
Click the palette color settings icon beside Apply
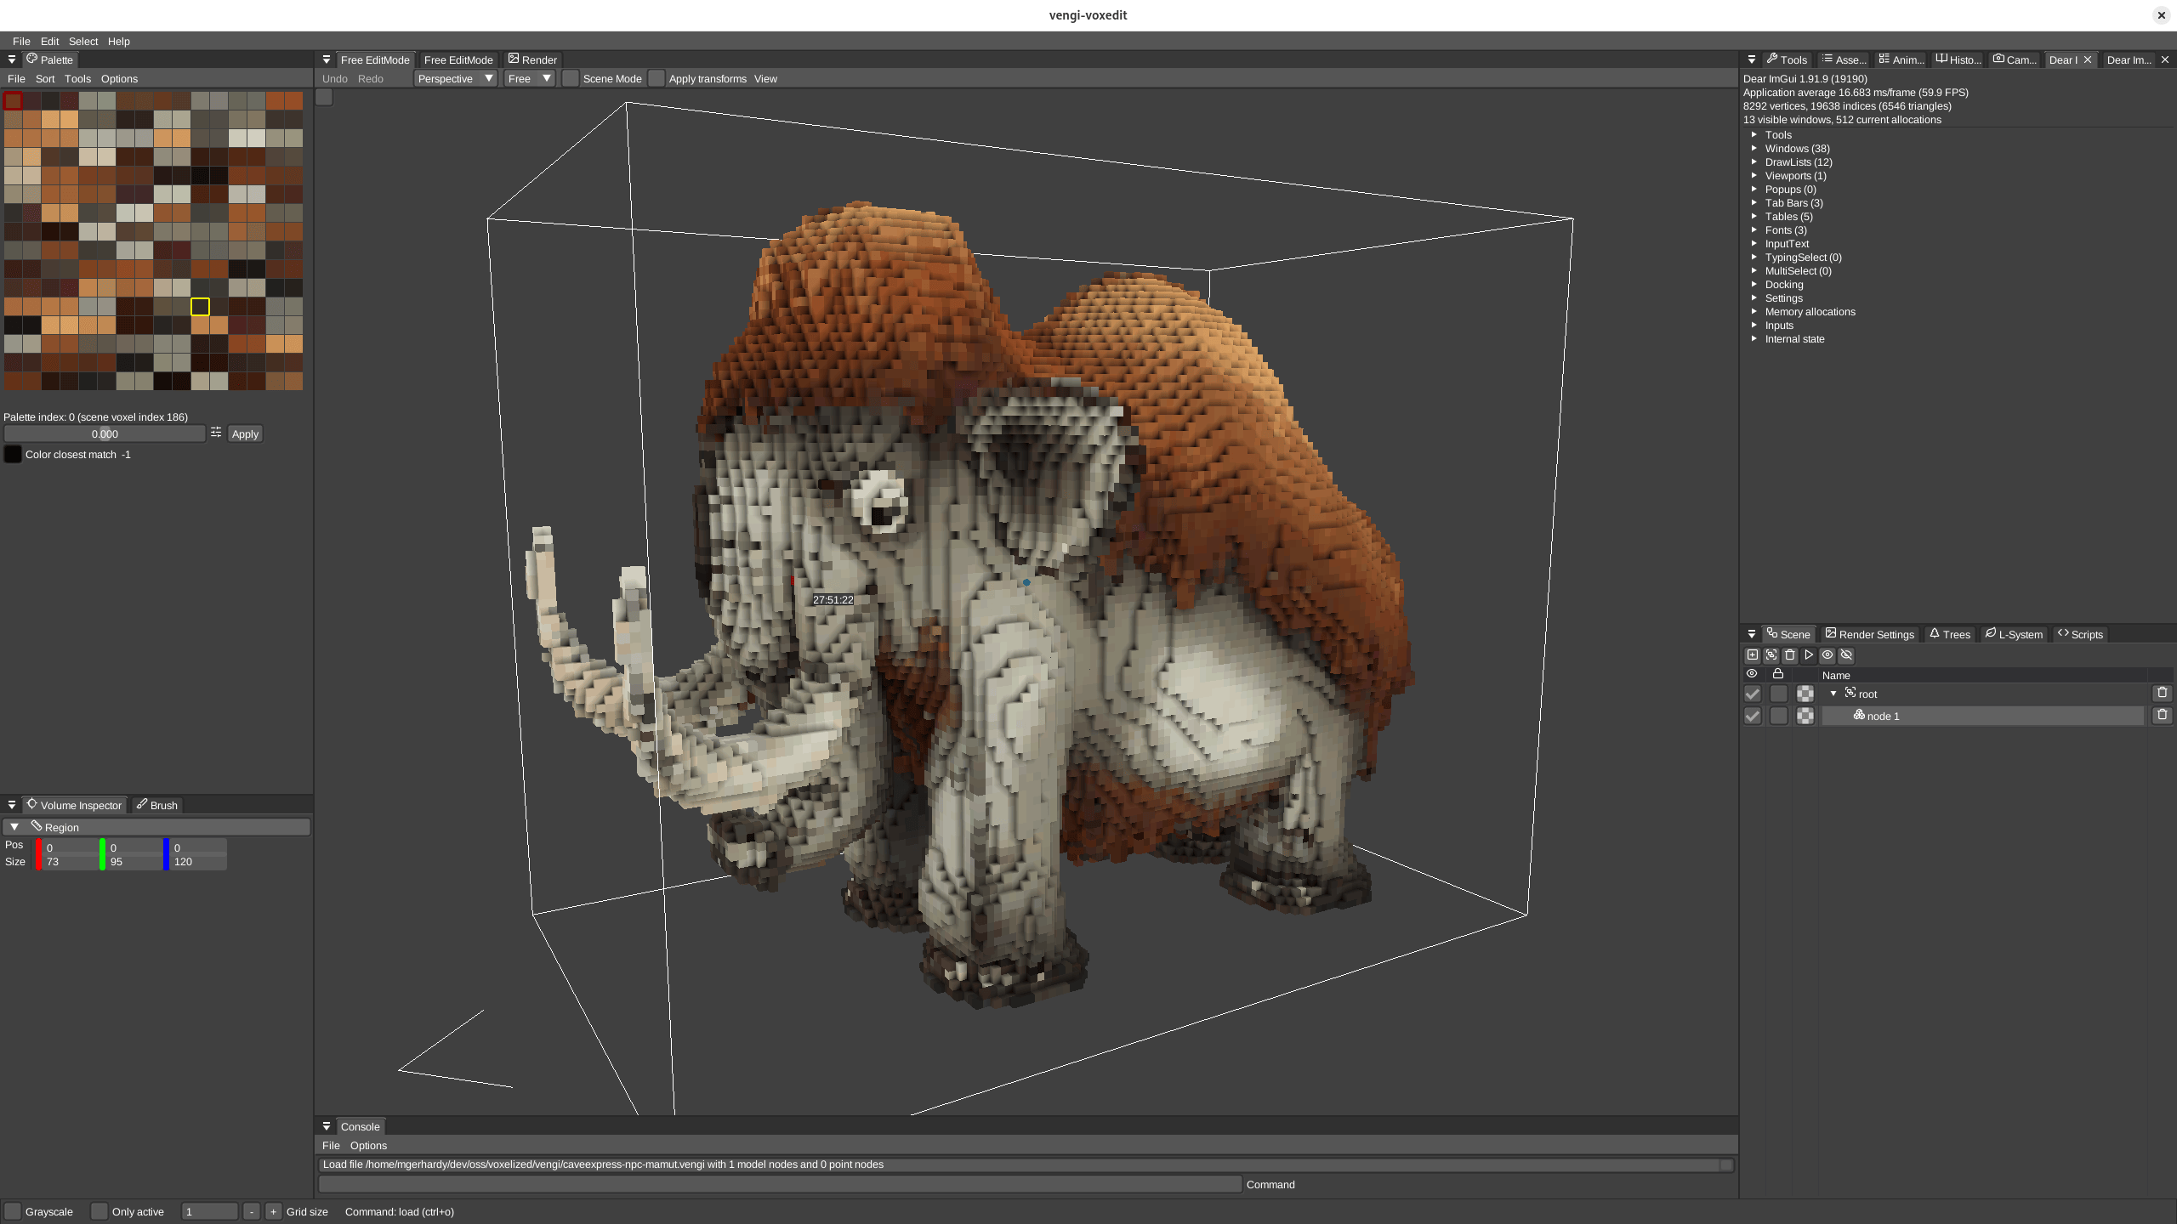pos(216,433)
